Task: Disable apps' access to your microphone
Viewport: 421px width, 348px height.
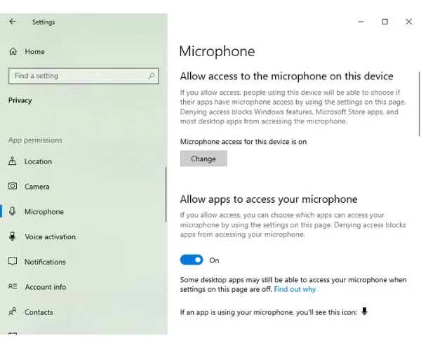Action: [192, 260]
